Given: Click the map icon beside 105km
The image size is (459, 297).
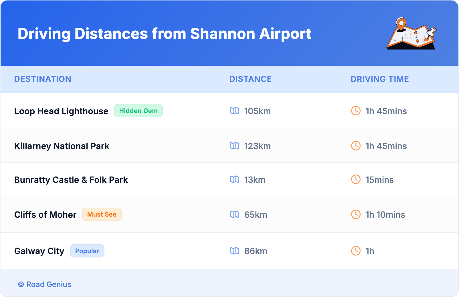Looking at the screenshot, I should (234, 111).
